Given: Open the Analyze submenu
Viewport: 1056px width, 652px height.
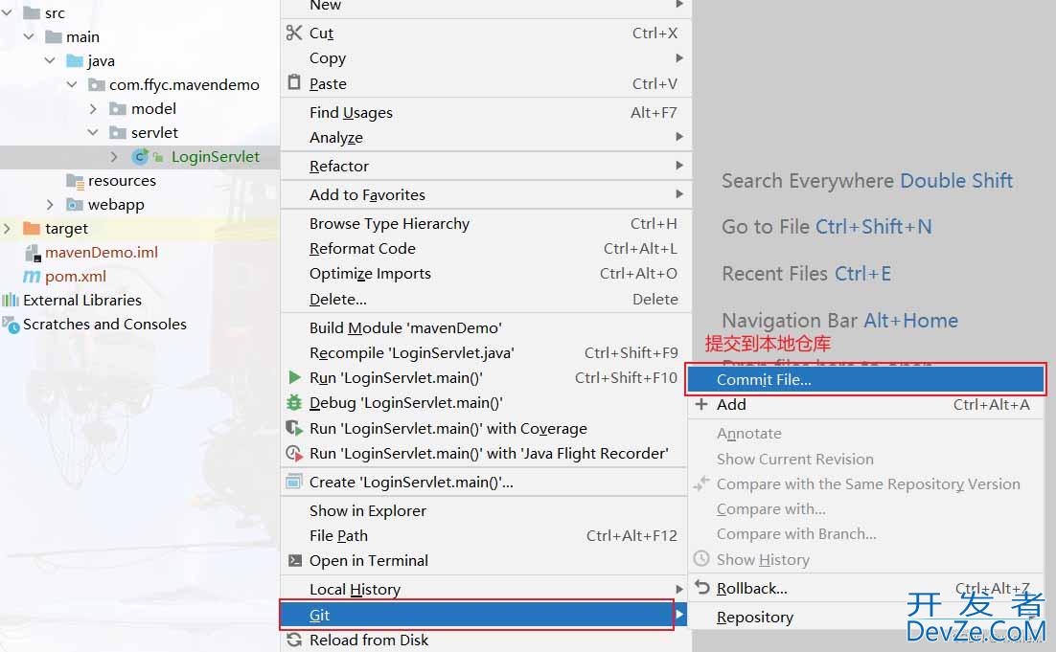Looking at the screenshot, I should pyautogui.click(x=486, y=137).
